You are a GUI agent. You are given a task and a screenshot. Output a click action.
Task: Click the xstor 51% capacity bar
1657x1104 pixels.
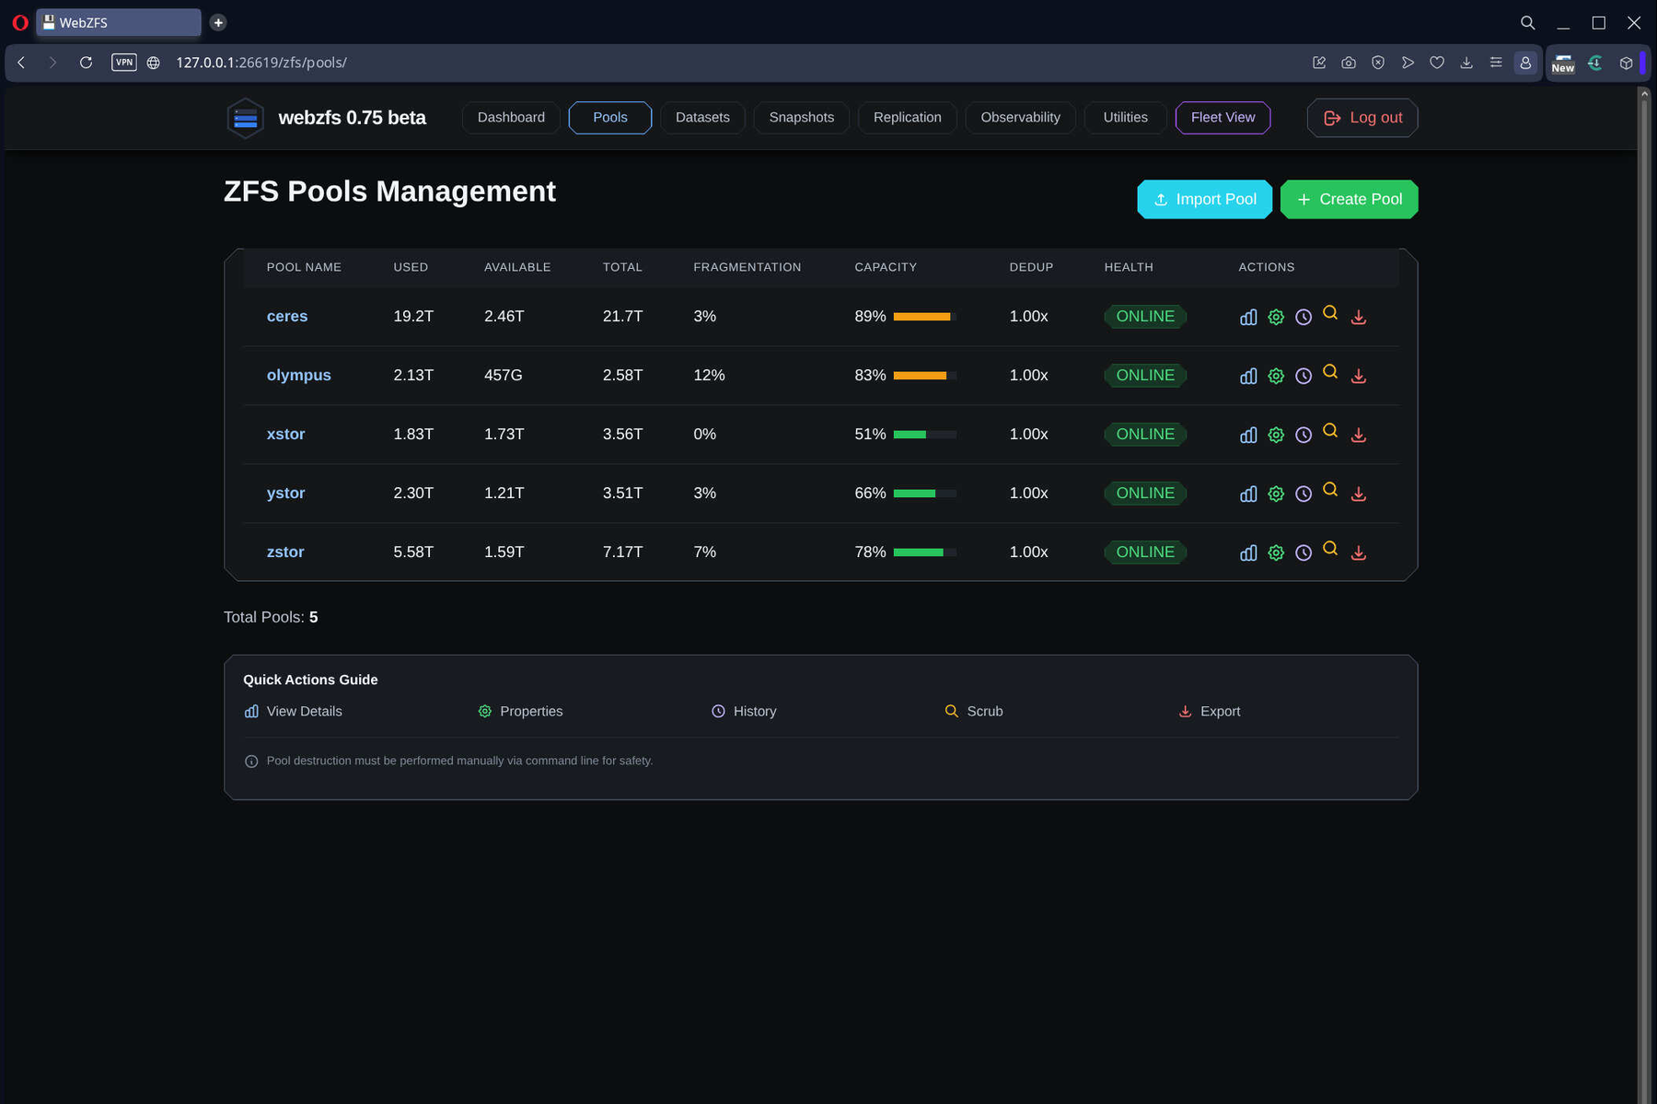(924, 435)
